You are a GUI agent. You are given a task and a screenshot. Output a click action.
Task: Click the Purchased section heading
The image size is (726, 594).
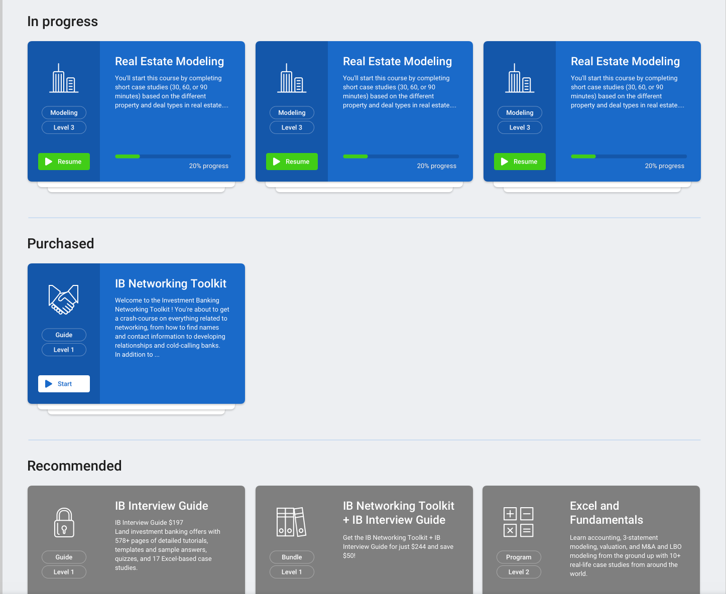point(61,243)
